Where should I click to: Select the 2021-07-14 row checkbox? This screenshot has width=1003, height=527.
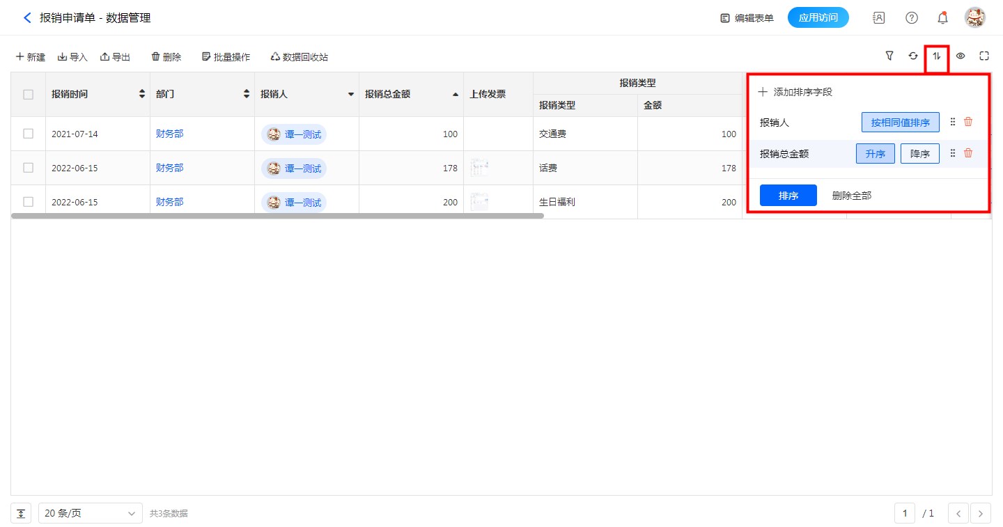click(29, 134)
